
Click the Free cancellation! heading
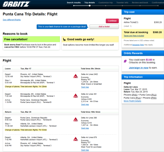[x=16, y=39]
